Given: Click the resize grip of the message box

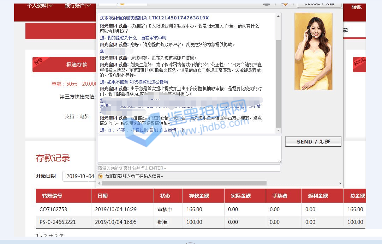Looking at the screenshot, I should 280,160.
